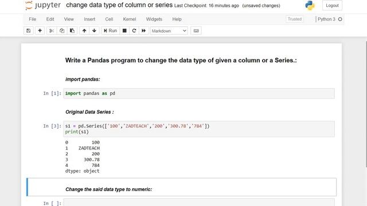Click the 300.78 output value
Viewport: 367px width, 206px height.
pos(92,160)
